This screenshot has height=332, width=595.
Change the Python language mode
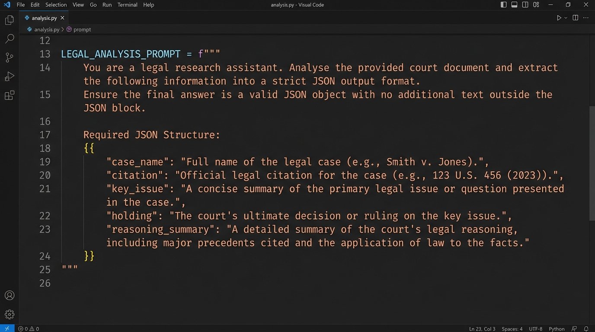coord(556,329)
